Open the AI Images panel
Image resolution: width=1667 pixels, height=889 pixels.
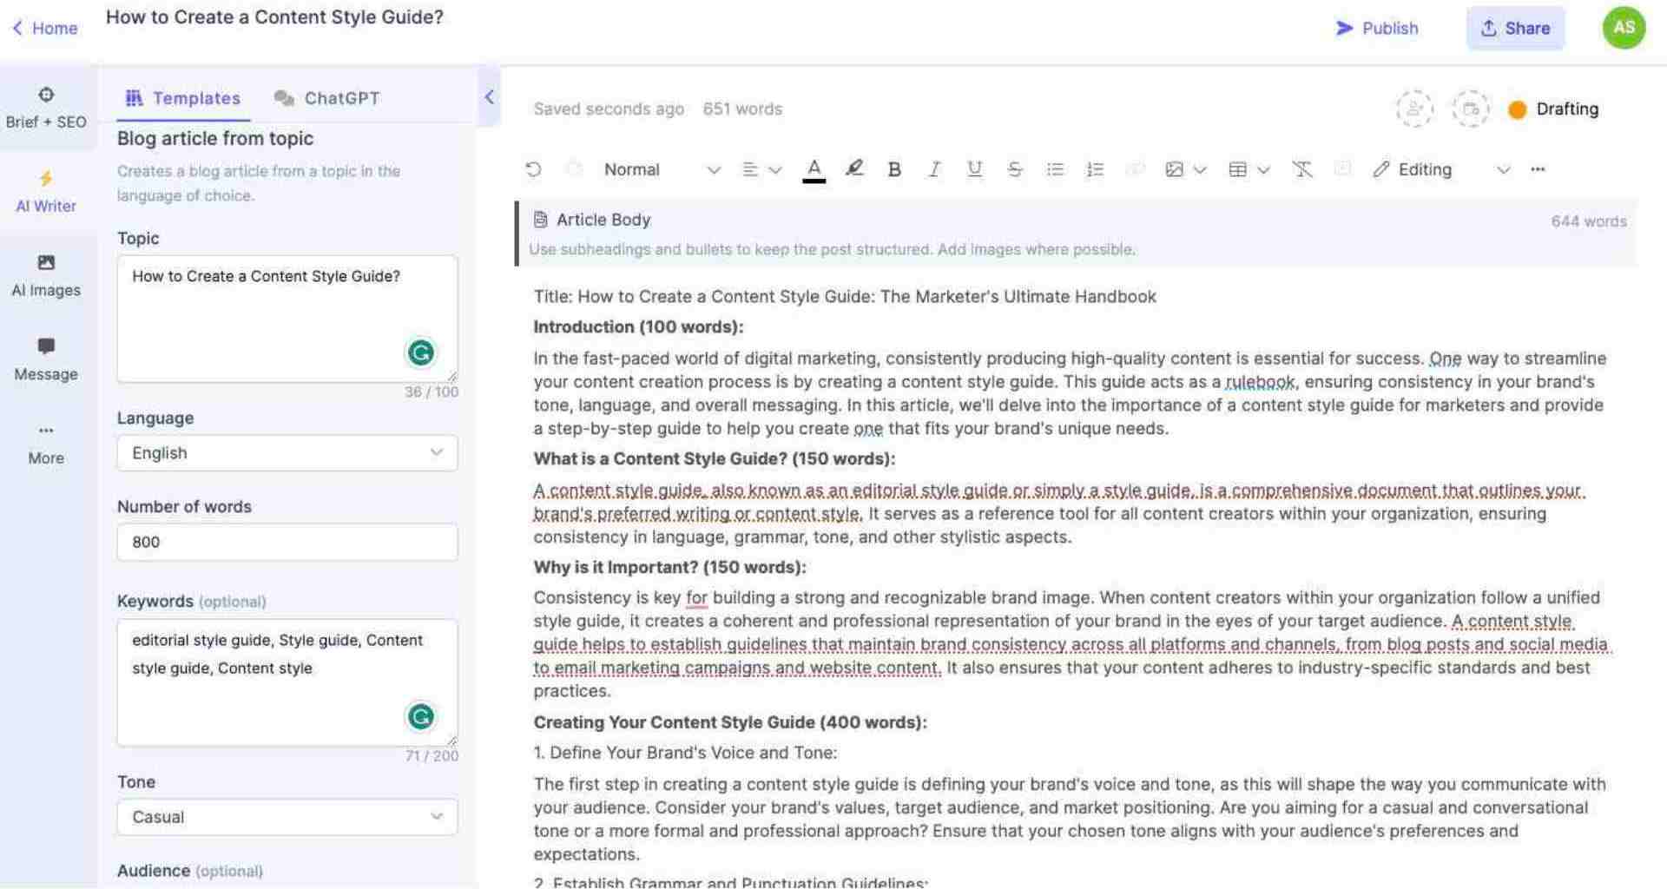click(46, 275)
